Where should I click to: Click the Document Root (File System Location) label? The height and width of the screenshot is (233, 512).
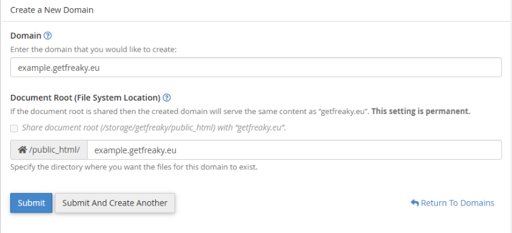point(86,97)
